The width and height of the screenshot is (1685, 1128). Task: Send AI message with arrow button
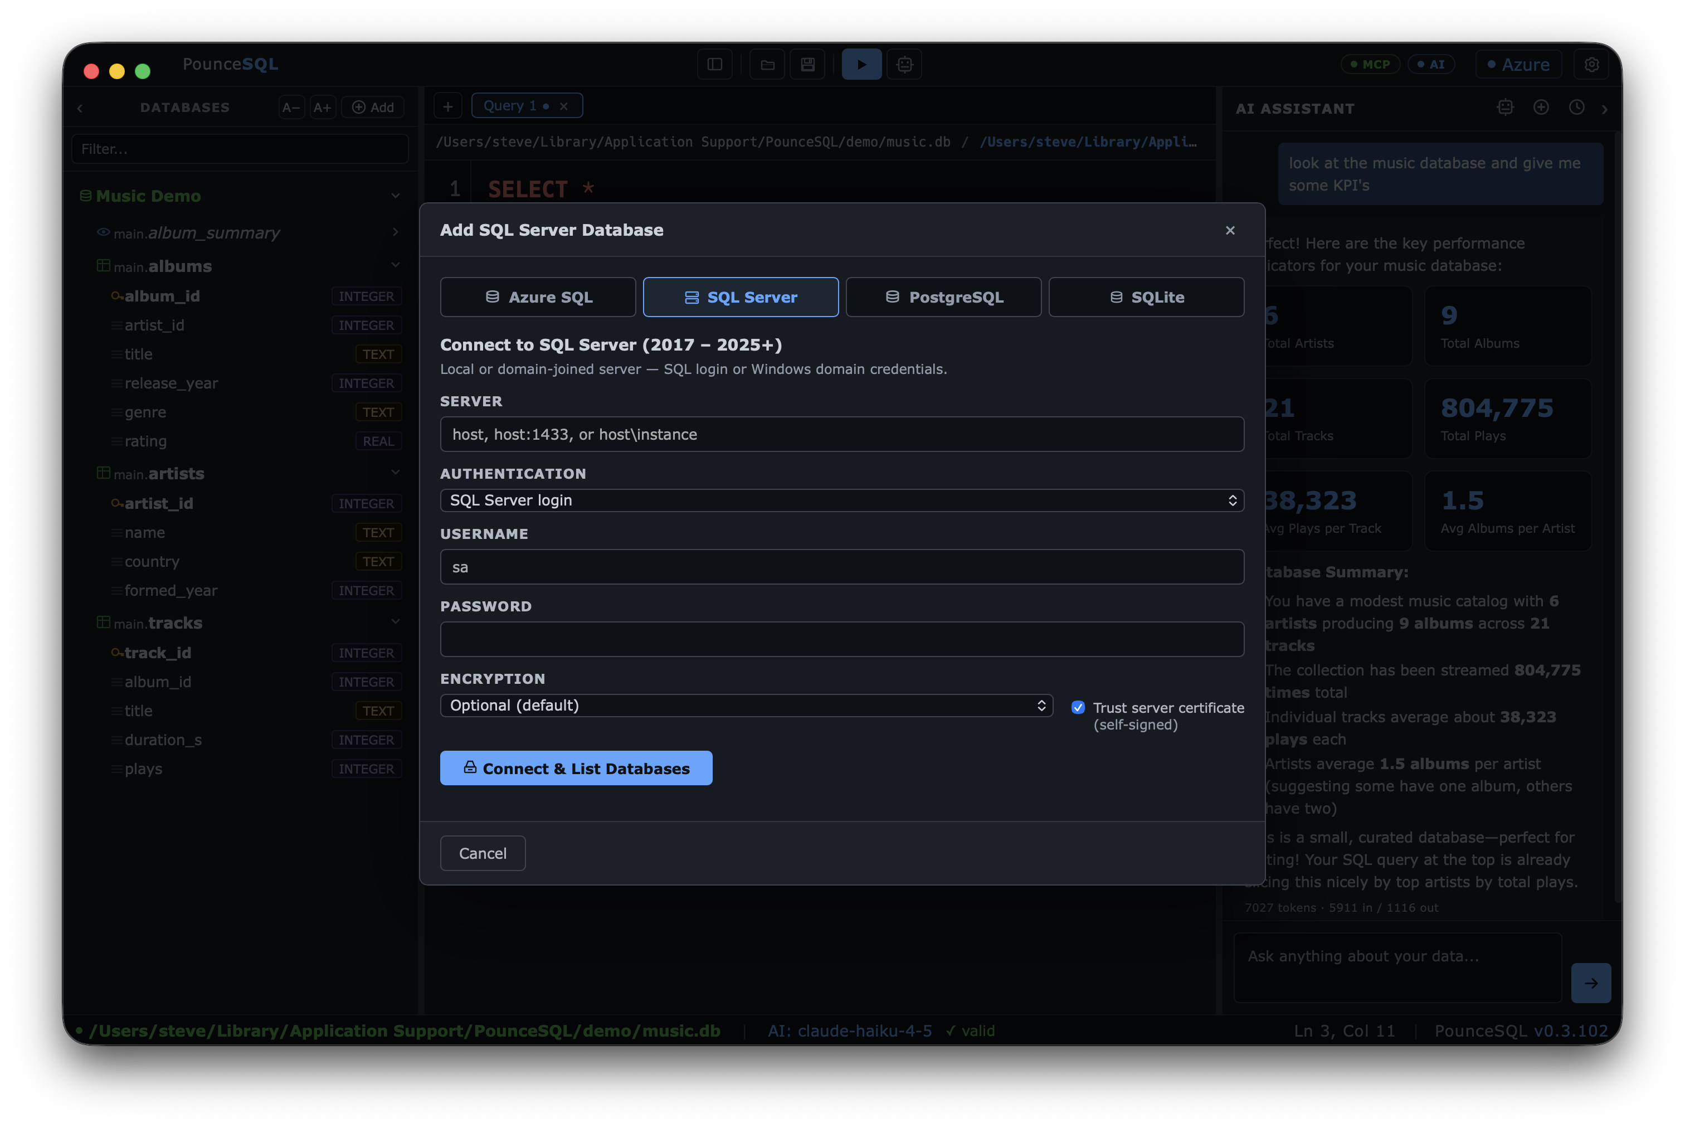click(1591, 983)
